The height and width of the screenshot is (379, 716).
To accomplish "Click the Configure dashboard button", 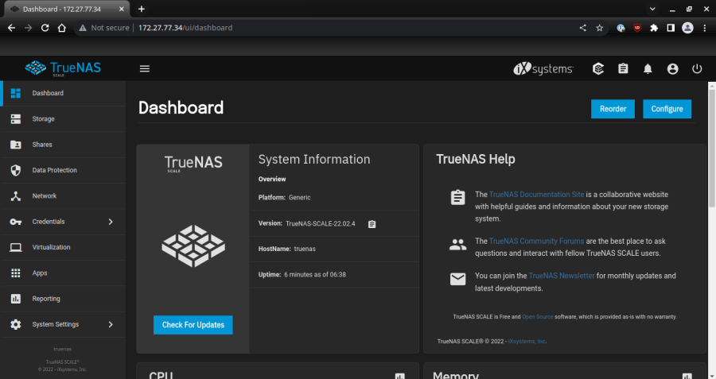I will 667,109.
